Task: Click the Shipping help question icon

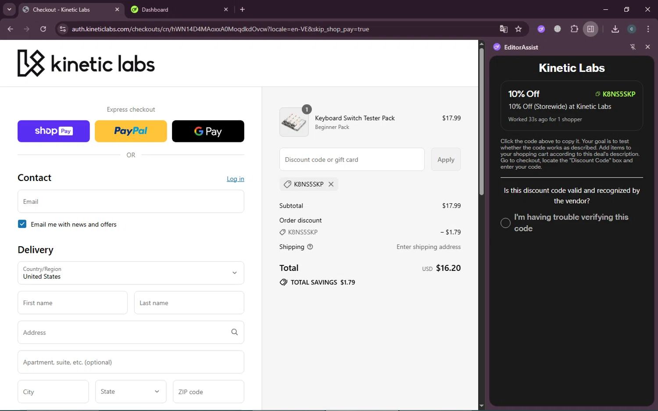Action: click(310, 247)
